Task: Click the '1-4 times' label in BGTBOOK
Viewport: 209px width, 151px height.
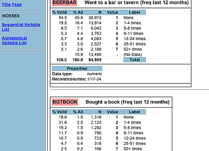Action: (x=133, y=122)
